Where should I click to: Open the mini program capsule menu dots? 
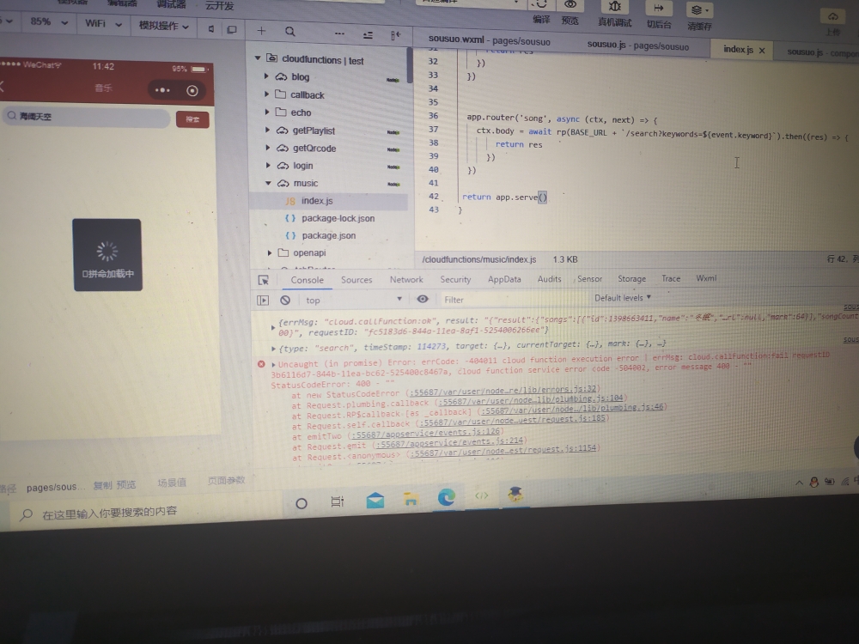coord(162,90)
